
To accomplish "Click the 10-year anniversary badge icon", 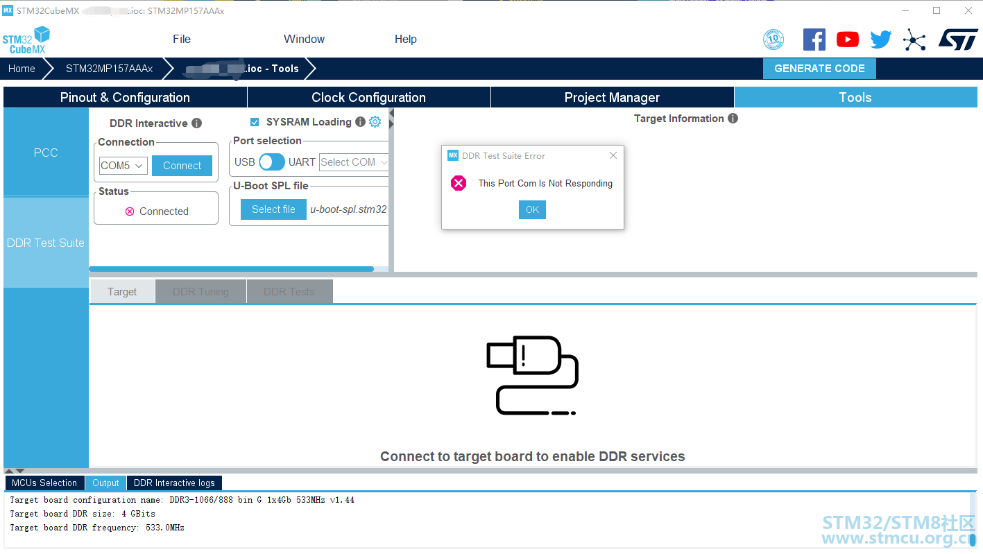I will pos(773,40).
